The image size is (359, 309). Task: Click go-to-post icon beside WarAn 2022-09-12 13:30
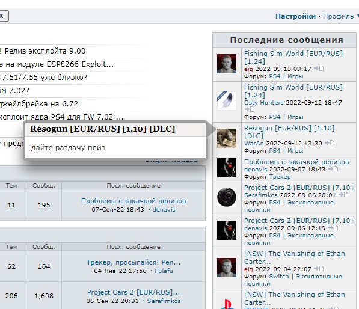(x=330, y=143)
